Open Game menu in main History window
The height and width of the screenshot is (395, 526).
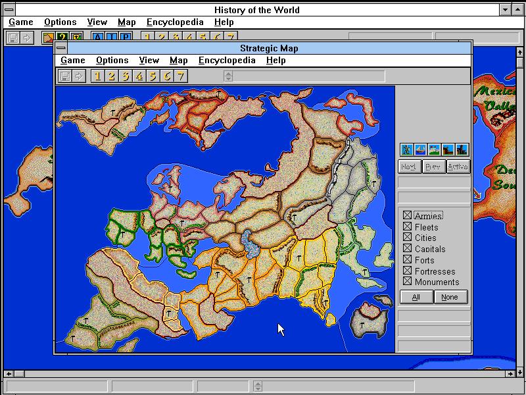pos(21,22)
